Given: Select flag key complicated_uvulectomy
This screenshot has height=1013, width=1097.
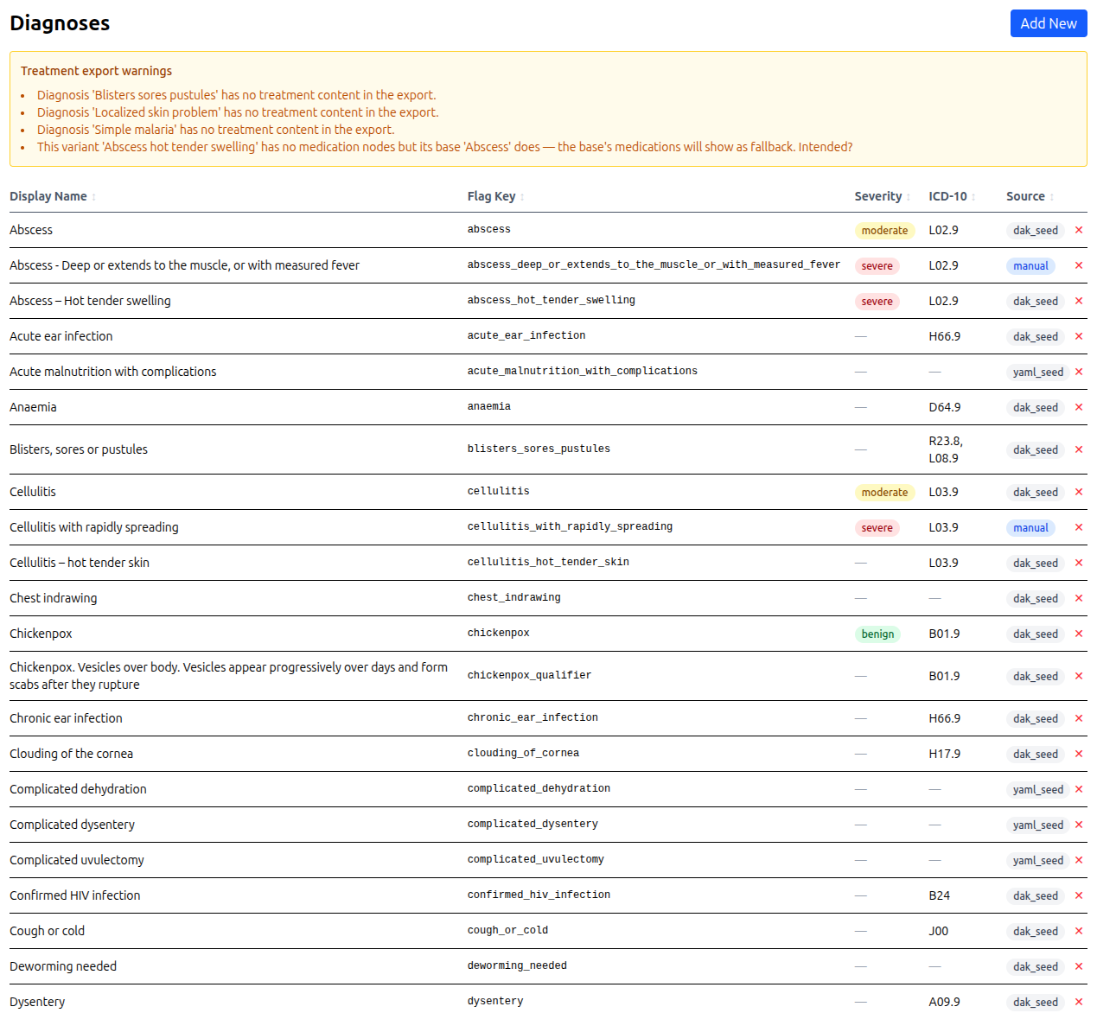Looking at the screenshot, I should (x=536, y=859).
